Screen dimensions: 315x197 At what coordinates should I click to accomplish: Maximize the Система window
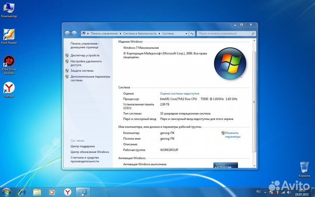click(x=241, y=25)
